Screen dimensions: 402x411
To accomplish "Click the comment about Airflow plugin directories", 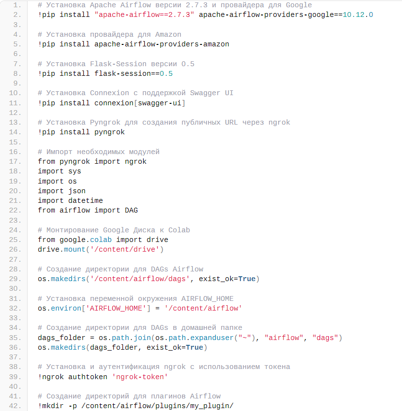I will click(129, 397).
